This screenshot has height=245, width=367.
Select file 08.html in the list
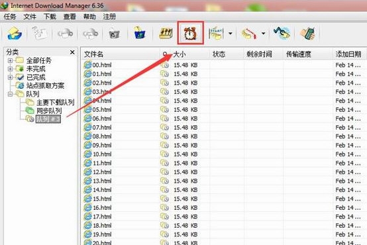(102, 136)
